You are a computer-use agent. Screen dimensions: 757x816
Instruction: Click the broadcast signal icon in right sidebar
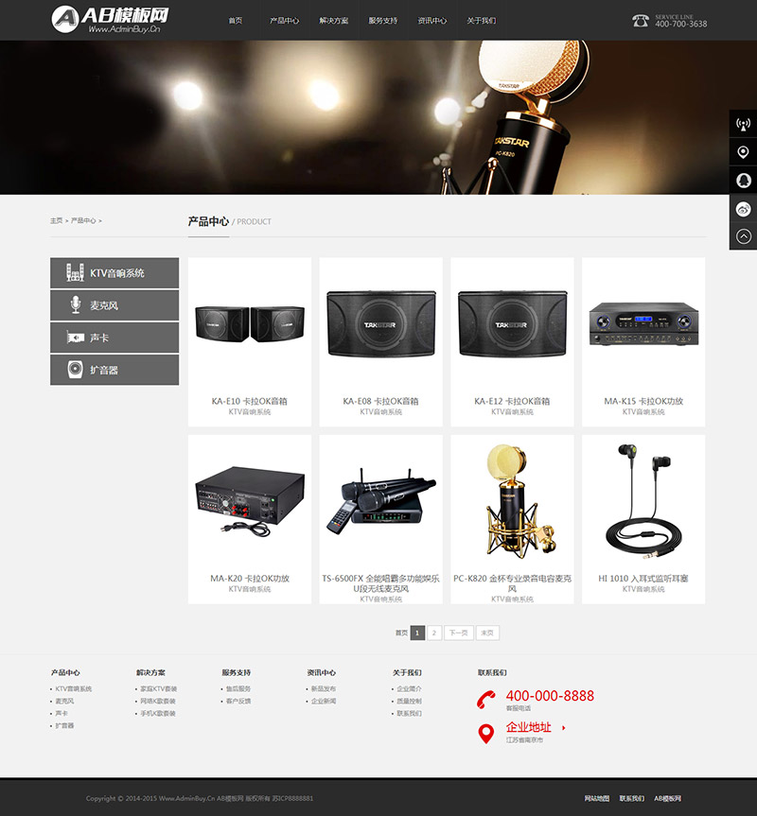pos(743,124)
